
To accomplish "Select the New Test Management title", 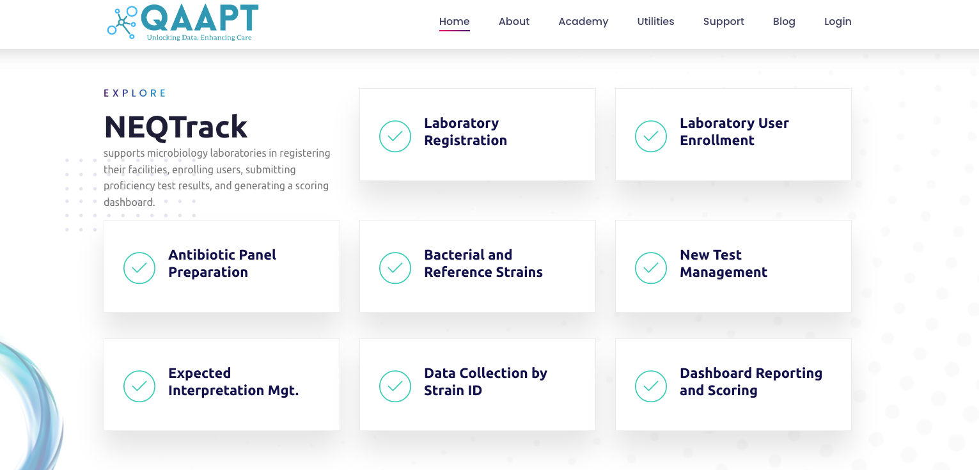I will (x=723, y=263).
